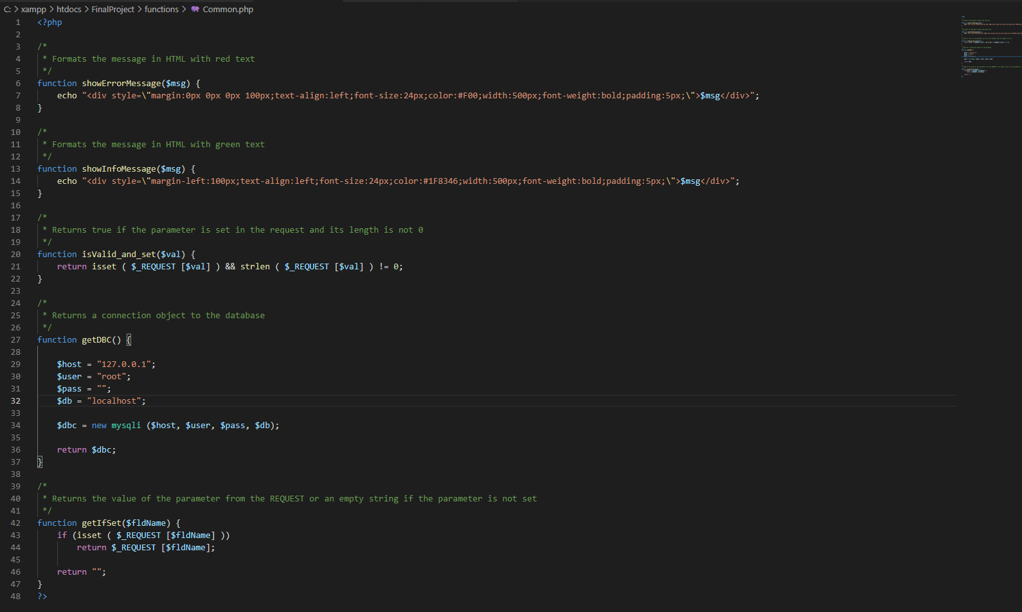The width and height of the screenshot is (1022, 612).
Task: Click the C: drive breadcrumb
Action: (7, 9)
